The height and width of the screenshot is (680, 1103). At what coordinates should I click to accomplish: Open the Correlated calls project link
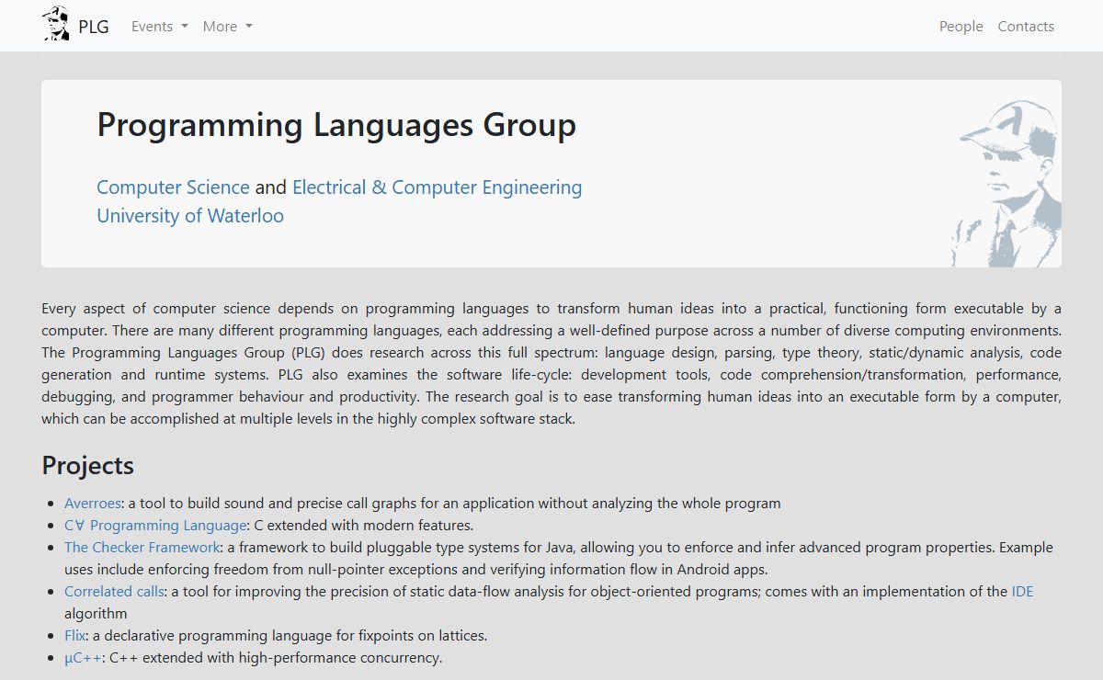pyautogui.click(x=115, y=592)
